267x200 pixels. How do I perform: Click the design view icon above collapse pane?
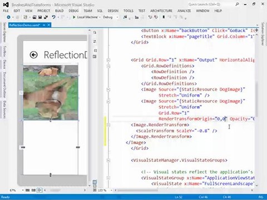click(95, 182)
